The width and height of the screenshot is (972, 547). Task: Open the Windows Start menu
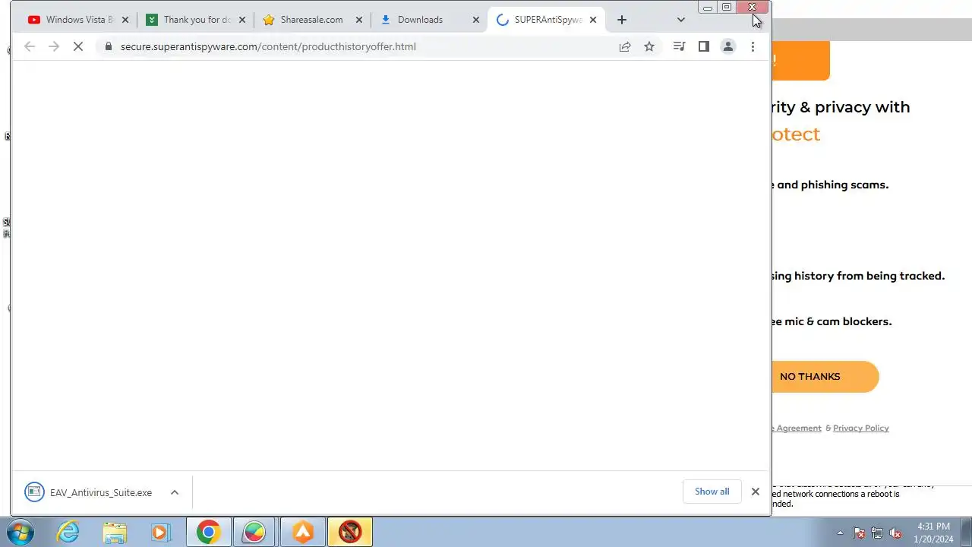point(20,532)
